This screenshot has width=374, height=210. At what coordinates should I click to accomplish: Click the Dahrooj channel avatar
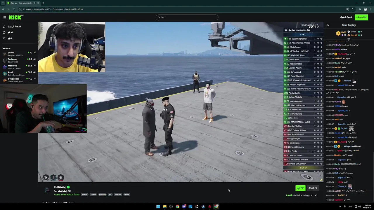click(x=47, y=190)
